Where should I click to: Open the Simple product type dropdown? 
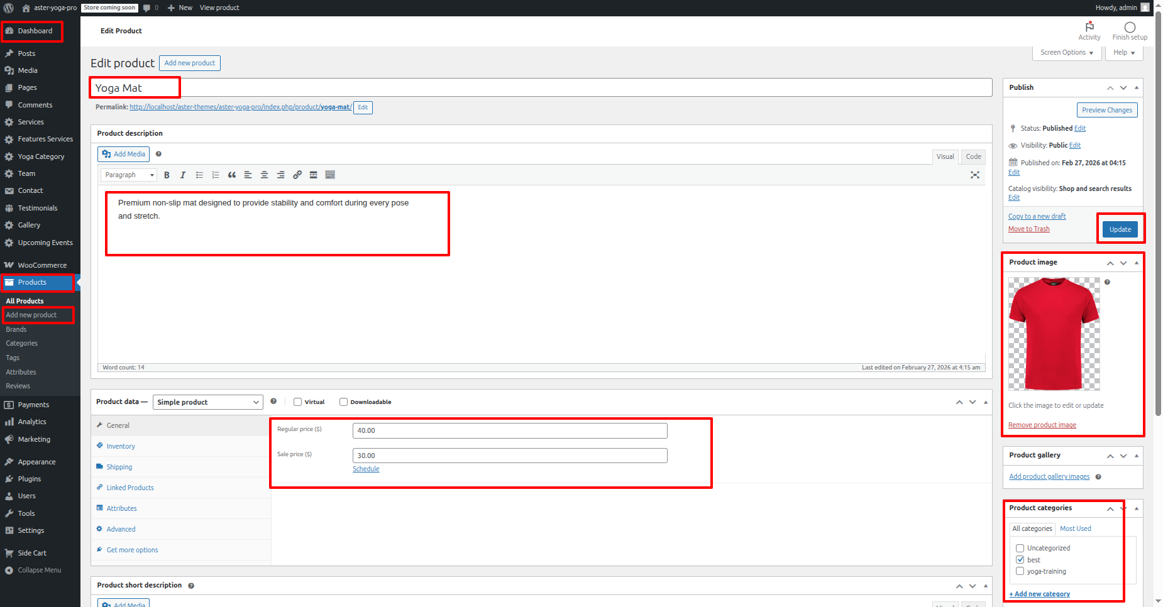coord(207,402)
